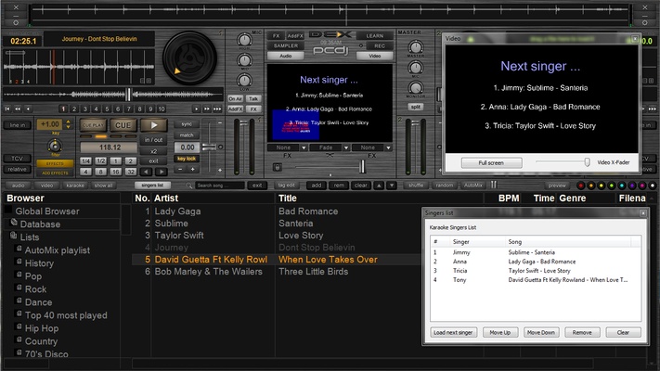This screenshot has width=660, height=371.
Task: Click Full screen in Video window
Action: [491, 163]
